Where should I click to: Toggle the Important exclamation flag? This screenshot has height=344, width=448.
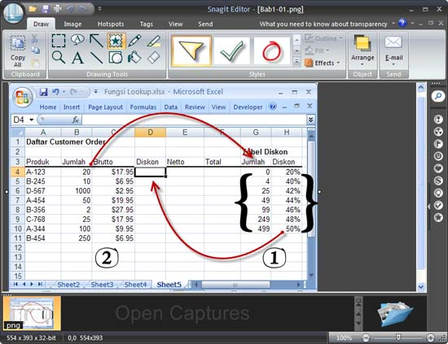(438, 119)
